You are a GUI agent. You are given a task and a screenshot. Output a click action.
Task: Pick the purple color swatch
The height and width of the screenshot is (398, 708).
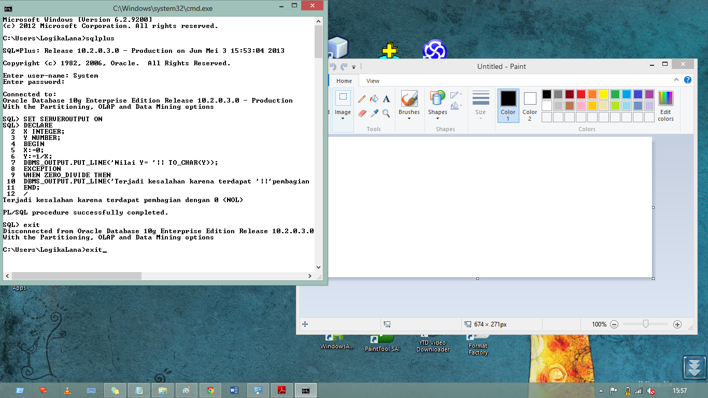[x=649, y=94]
